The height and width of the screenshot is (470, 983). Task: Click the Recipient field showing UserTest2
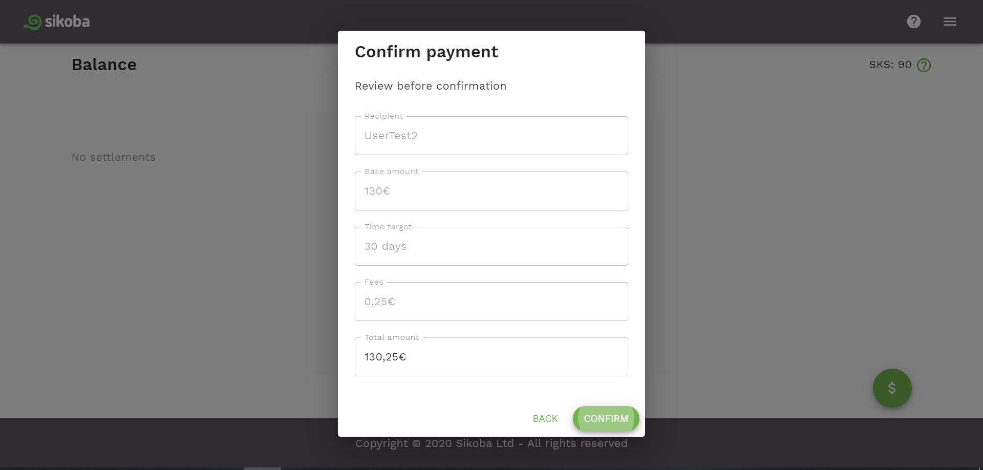pyautogui.click(x=491, y=136)
